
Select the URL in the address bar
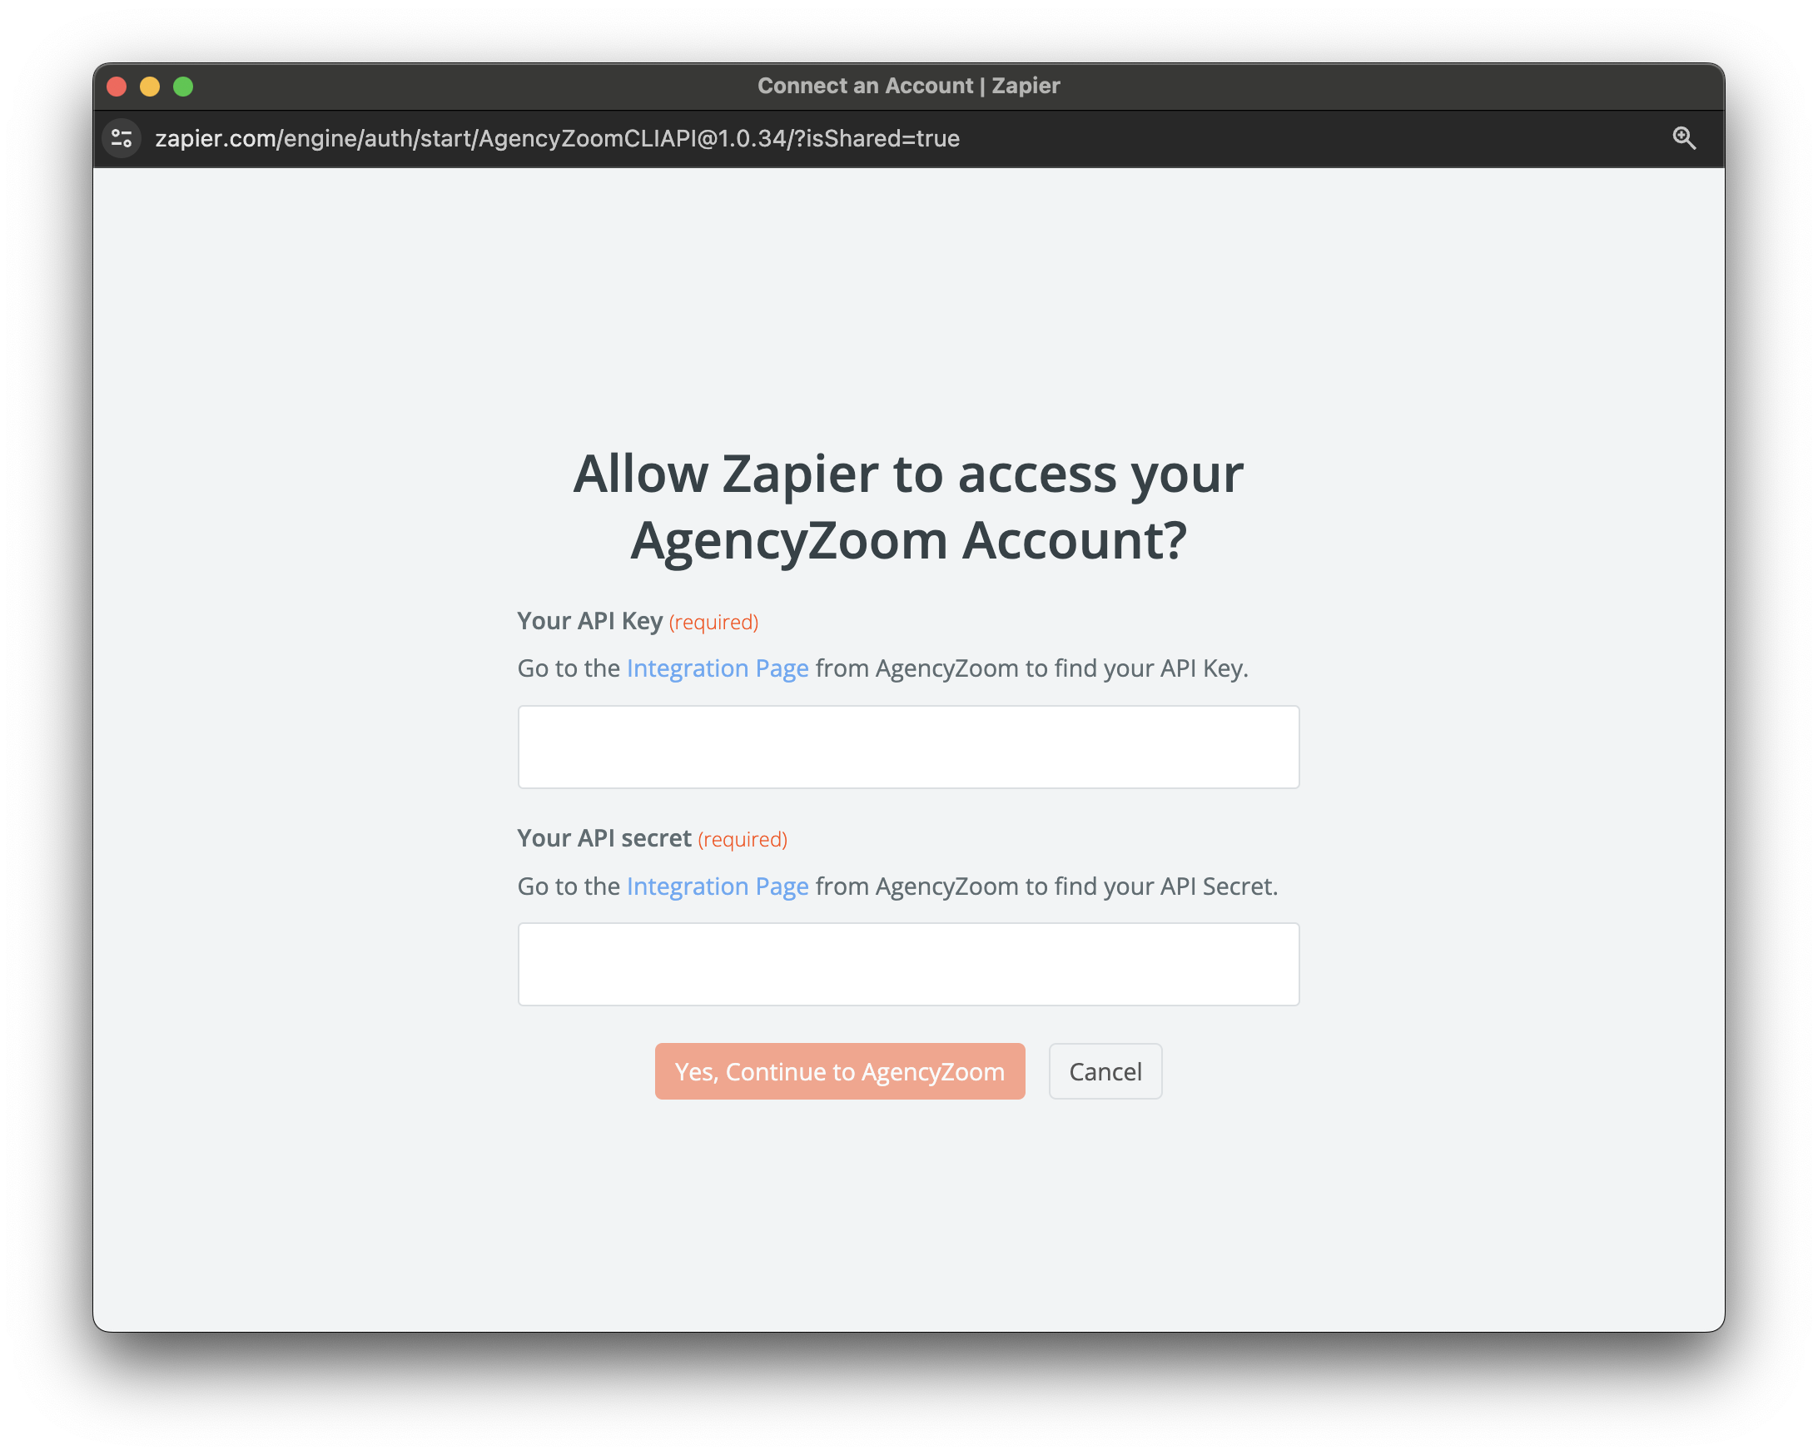pyautogui.click(x=557, y=138)
